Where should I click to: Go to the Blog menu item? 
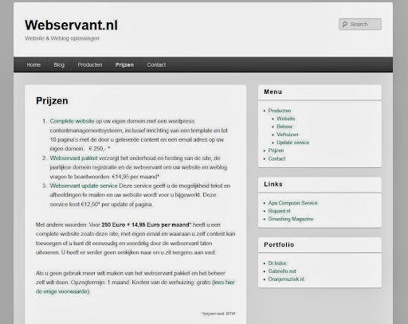click(x=59, y=64)
